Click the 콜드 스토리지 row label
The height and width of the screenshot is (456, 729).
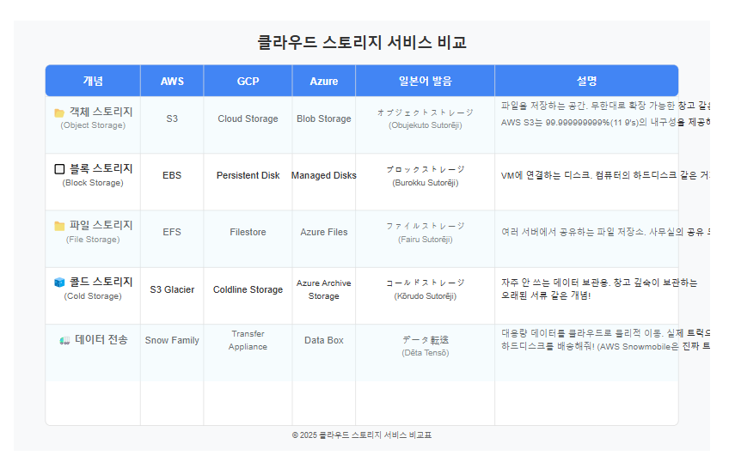point(101,282)
